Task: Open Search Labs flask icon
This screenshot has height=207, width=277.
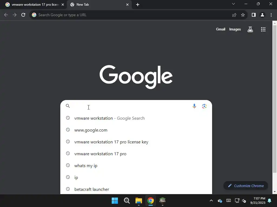Action: coord(250,29)
